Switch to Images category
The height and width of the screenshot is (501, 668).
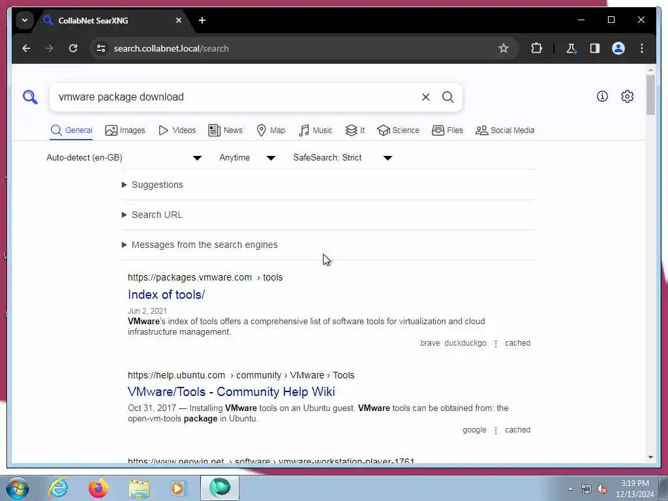pos(125,130)
